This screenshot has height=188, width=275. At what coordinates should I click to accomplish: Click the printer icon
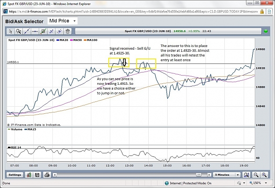coord(47,175)
